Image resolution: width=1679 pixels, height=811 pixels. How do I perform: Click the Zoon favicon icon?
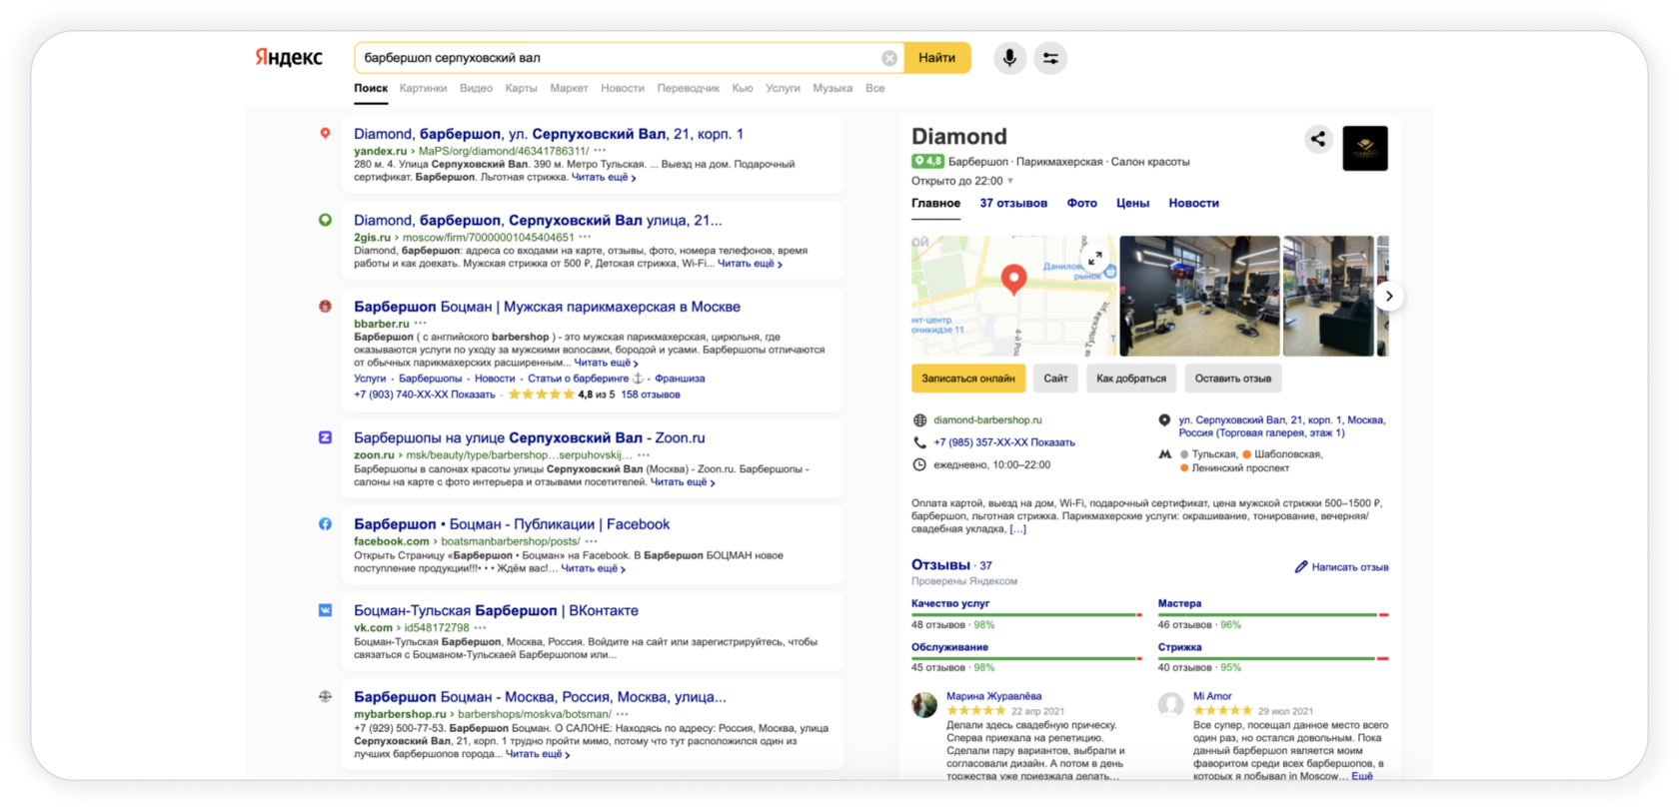[325, 437]
